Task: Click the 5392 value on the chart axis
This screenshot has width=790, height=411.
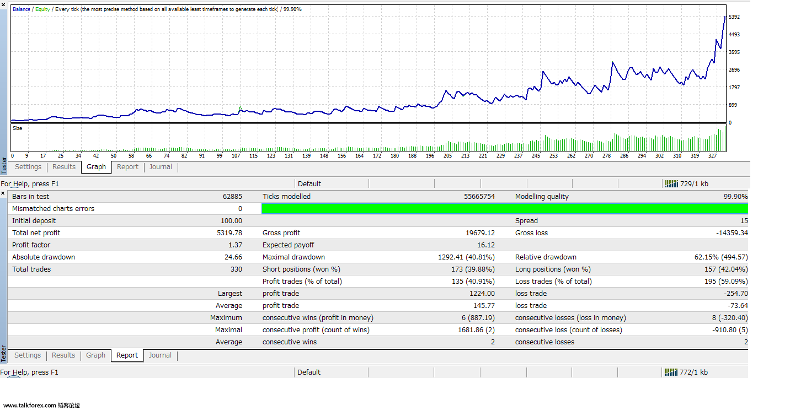Action: click(x=734, y=17)
